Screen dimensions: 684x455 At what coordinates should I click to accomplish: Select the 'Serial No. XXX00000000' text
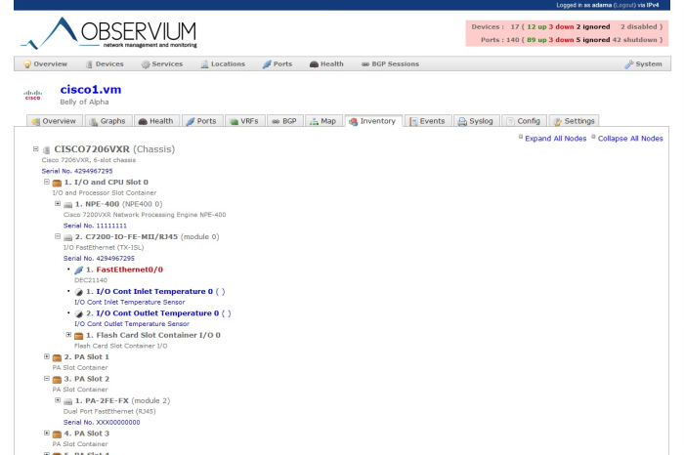click(102, 423)
